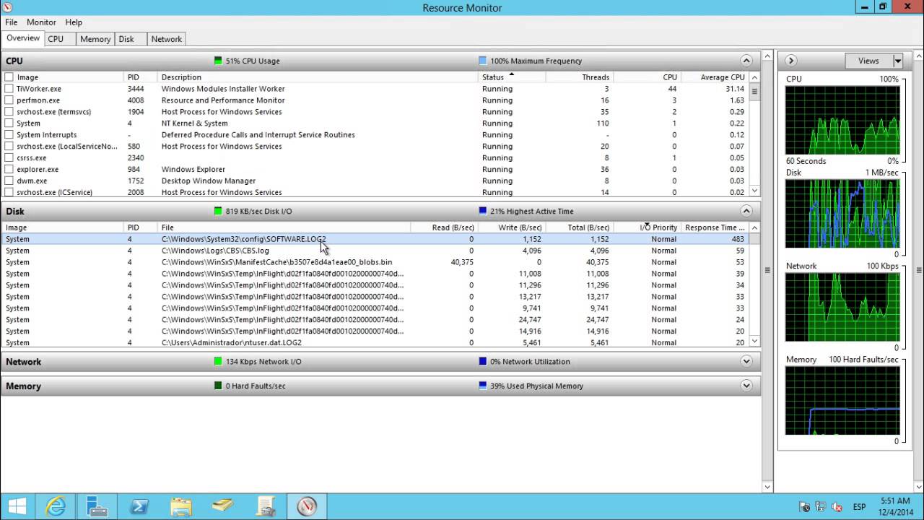Click the up arrow of the Disk table scrollbar

tap(755, 227)
